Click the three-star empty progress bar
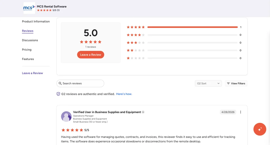Screen dimensions: 270x145 click(x=192, y=43)
